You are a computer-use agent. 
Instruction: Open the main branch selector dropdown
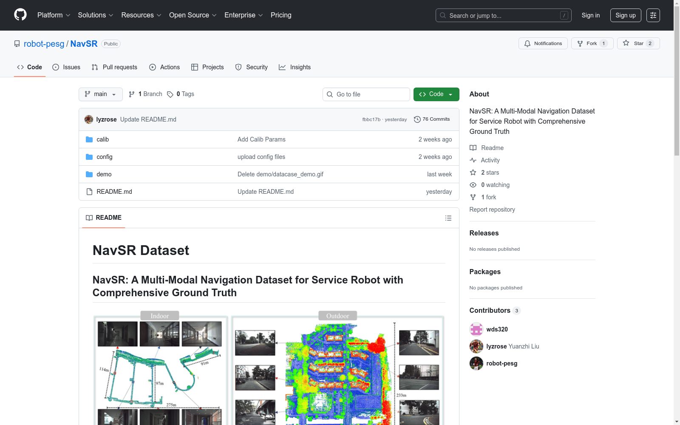click(101, 94)
